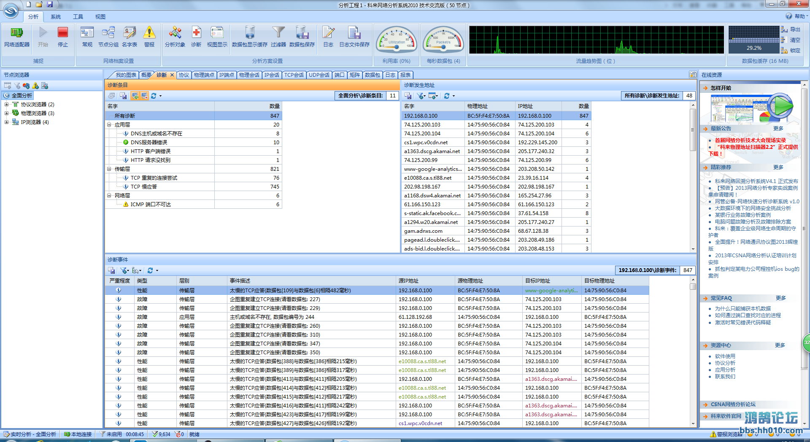Open the 日志 log settings icon

click(328, 37)
